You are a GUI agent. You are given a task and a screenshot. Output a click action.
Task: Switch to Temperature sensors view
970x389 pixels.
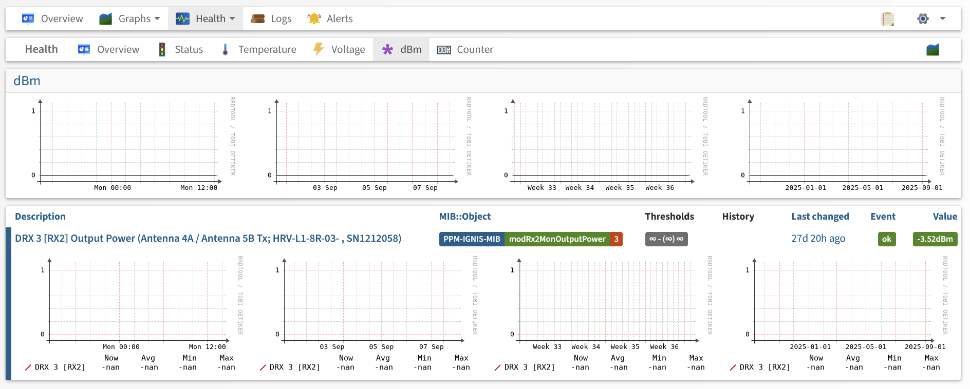point(259,50)
